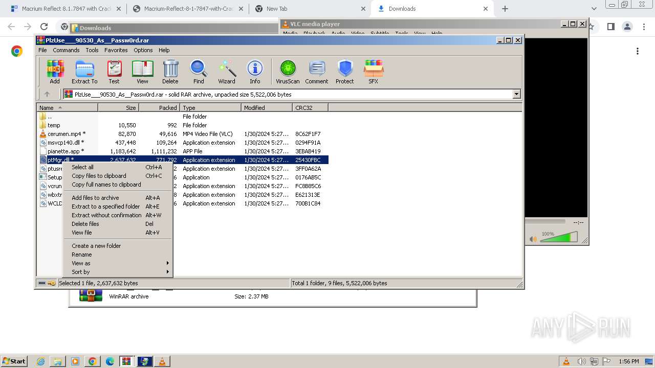Viewport: 655px width, 368px height.
Task: Open VLC from the taskbar
Action: [162, 361]
